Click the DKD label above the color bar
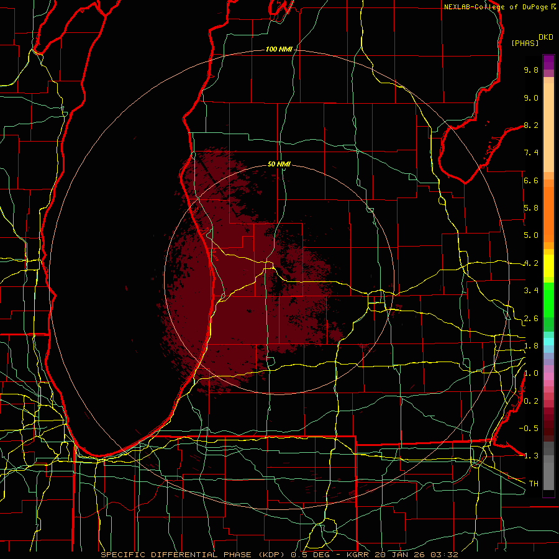Viewport: 559px width, 559px height. click(546, 37)
